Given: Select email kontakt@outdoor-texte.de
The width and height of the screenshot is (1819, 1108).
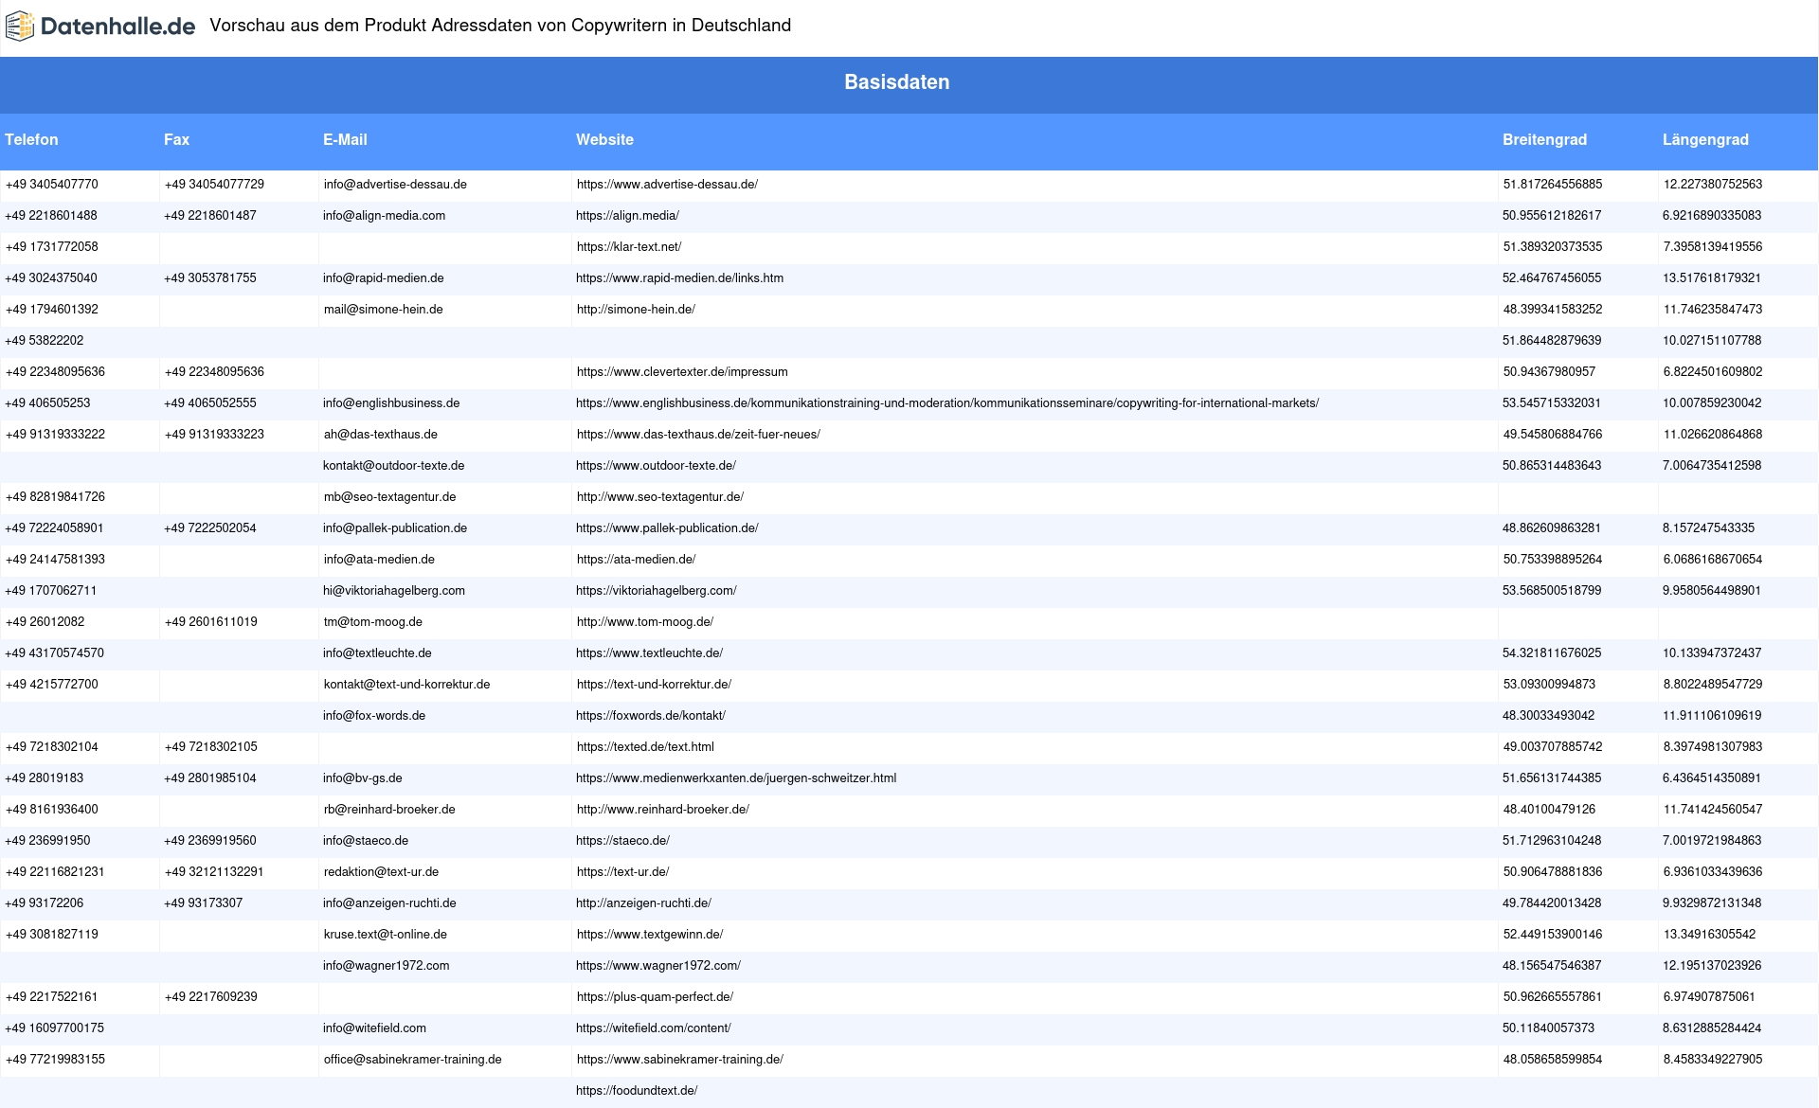Looking at the screenshot, I should point(393,466).
